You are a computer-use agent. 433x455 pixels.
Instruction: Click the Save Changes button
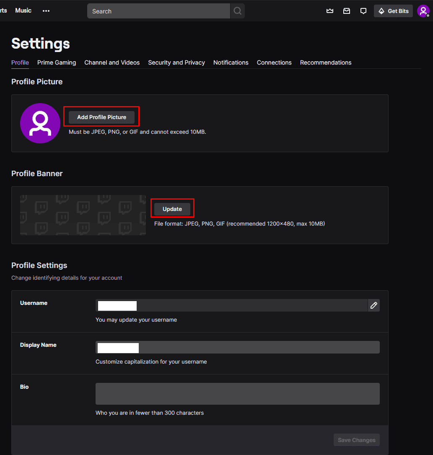point(356,440)
